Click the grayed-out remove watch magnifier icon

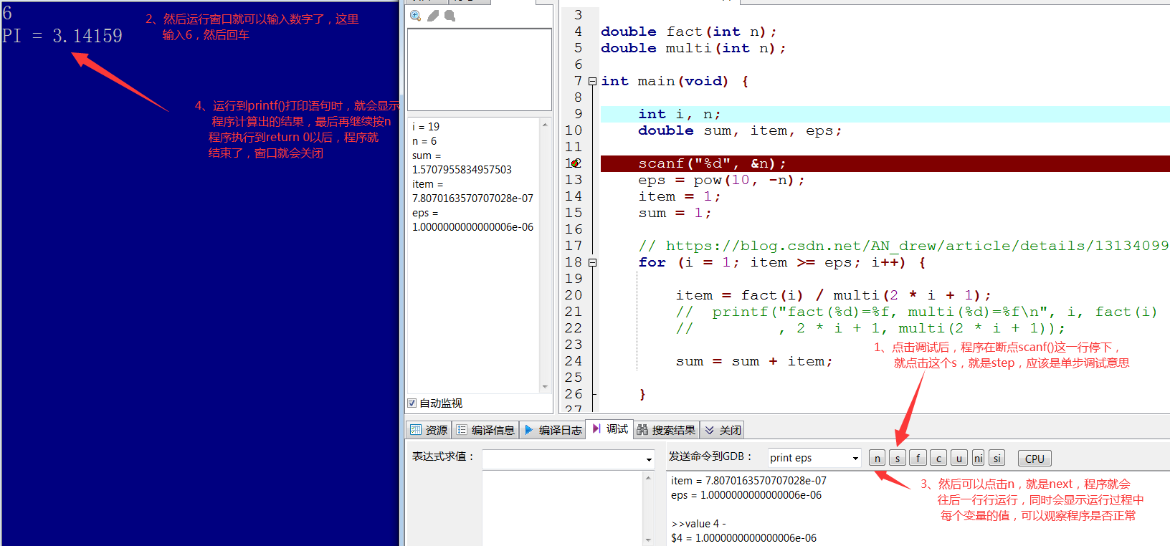pos(450,16)
